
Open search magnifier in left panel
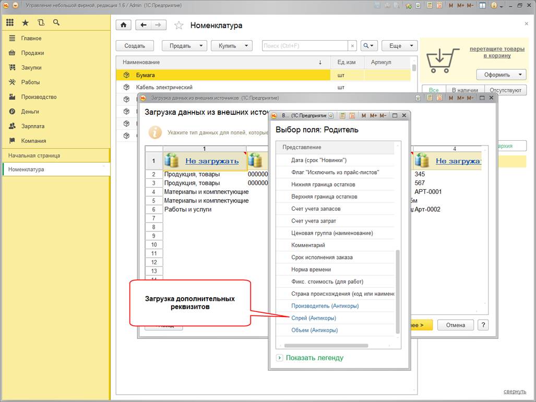click(x=56, y=22)
